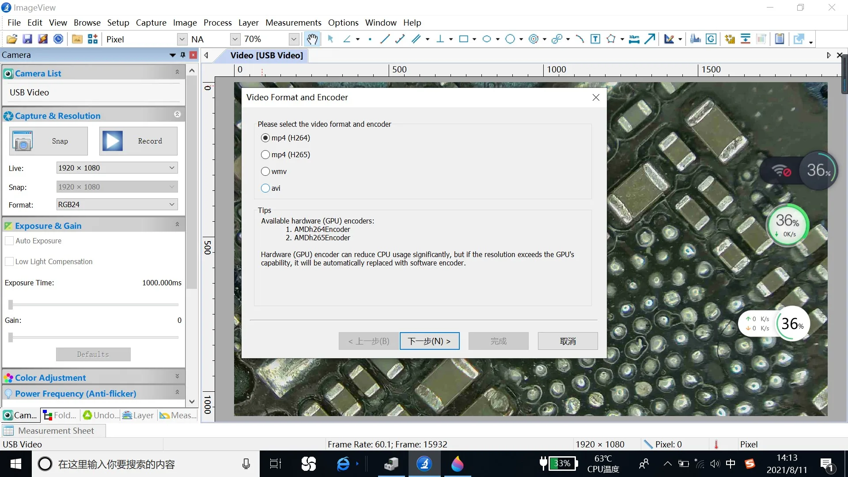848x477 pixels.
Task: Select the Arrow drawing tool
Action: coord(650,39)
